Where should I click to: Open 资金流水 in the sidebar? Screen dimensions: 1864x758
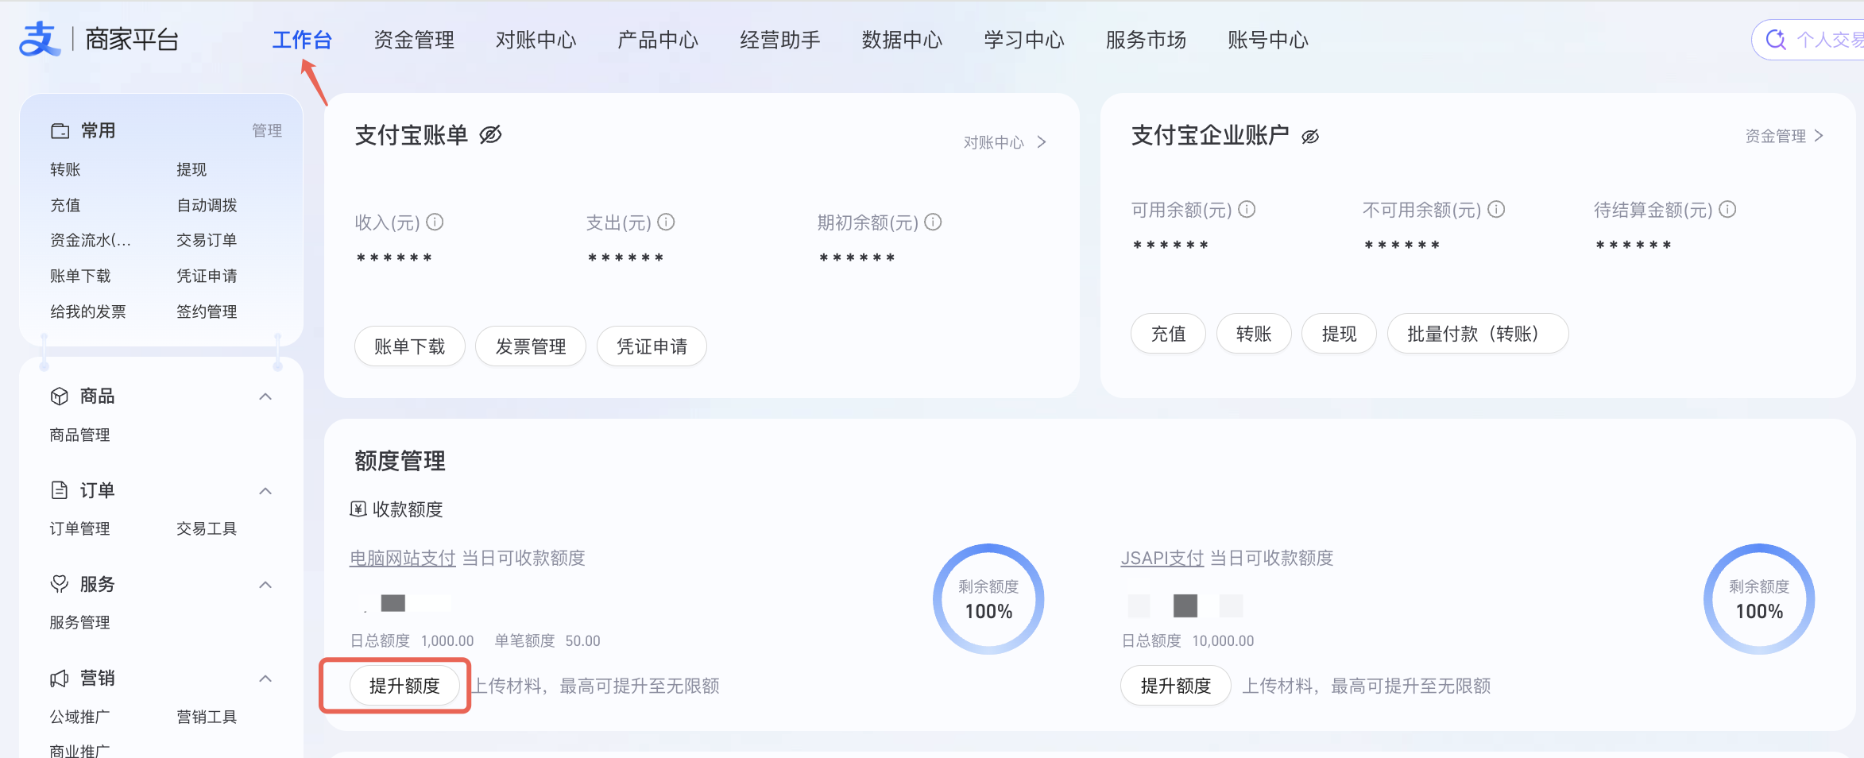(x=91, y=241)
